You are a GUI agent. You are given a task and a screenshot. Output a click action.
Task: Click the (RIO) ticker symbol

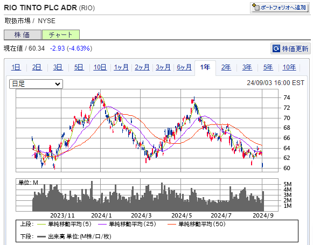pos(87,8)
